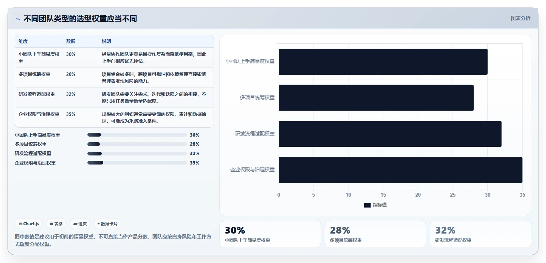Click the 研发流程适配权重 progress bar
This screenshot has height=263, width=546.
click(x=137, y=154)
